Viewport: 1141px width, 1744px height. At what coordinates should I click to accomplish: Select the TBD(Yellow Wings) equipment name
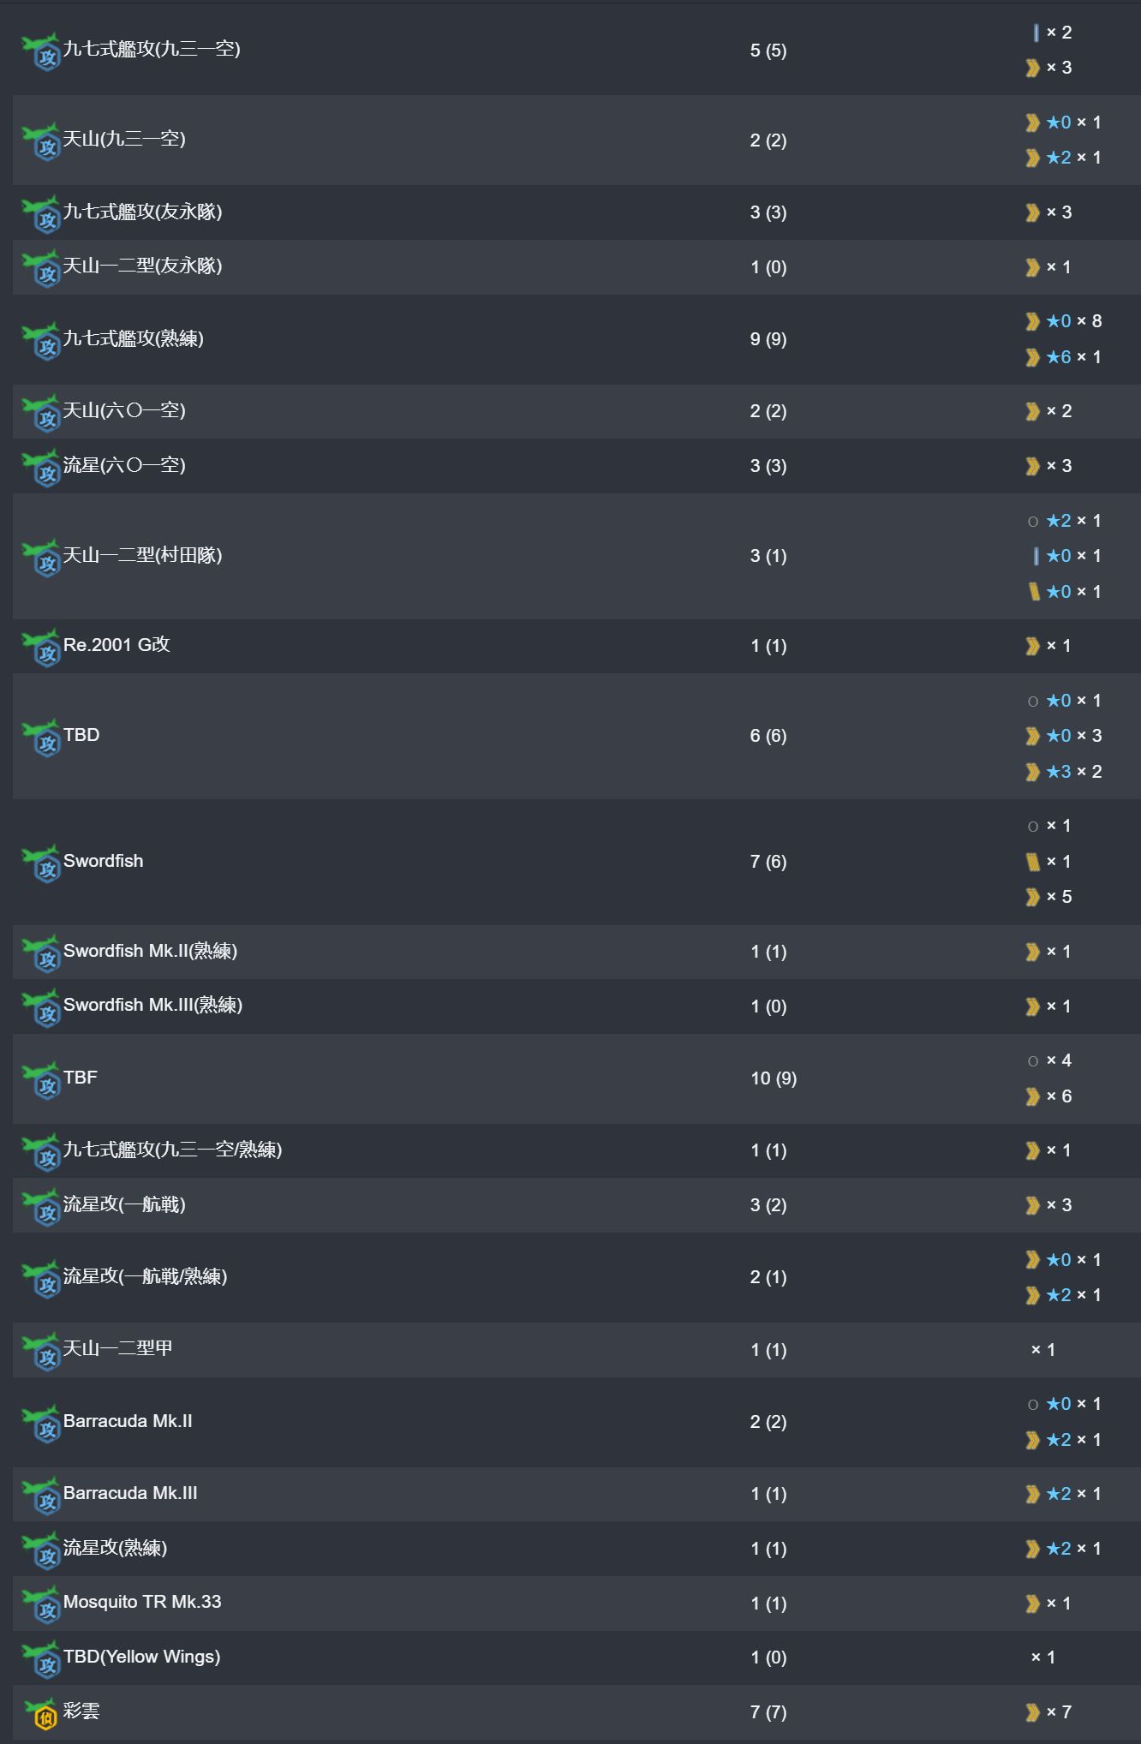pyautogui.click(x=141, y=1657)
